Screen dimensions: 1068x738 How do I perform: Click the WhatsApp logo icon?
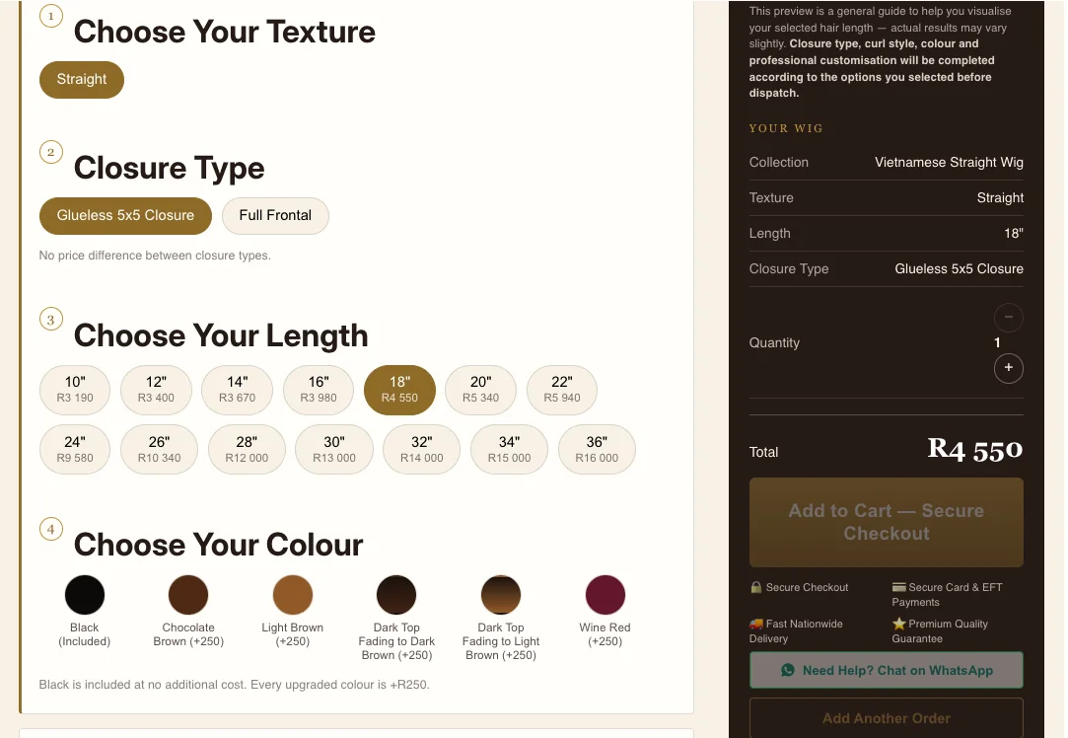pyautogui.click(x=788, y=671)
